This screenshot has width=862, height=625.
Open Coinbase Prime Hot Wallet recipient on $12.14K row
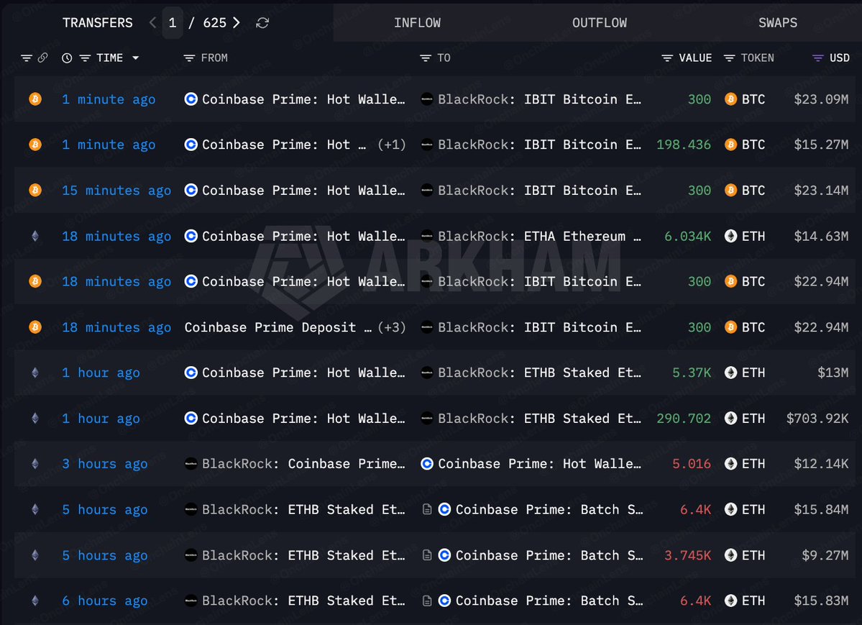point(539,464)
